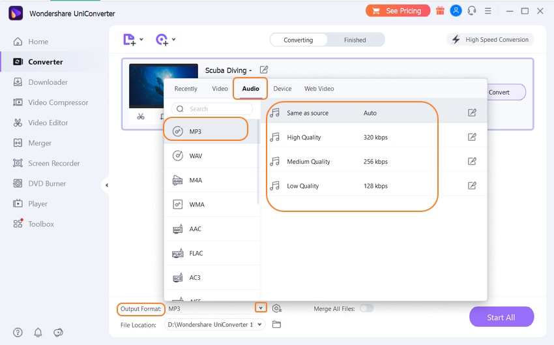Open the DVD Burner
554x345 pixels.
pos(40,183)
